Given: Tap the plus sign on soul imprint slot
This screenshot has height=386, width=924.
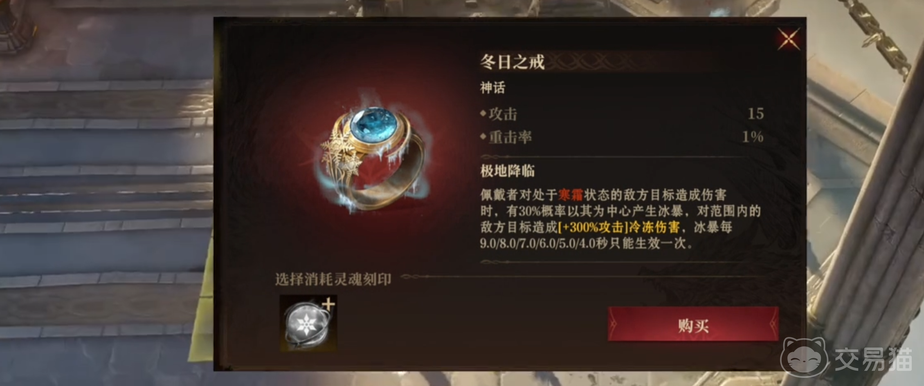Looking at the screenshot, I should tap(328, 304).
